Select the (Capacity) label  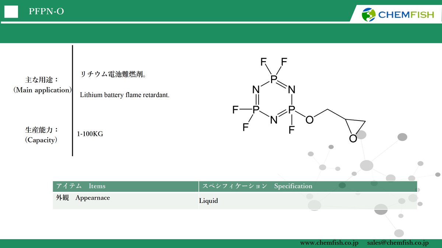click(x=41, y=140)
